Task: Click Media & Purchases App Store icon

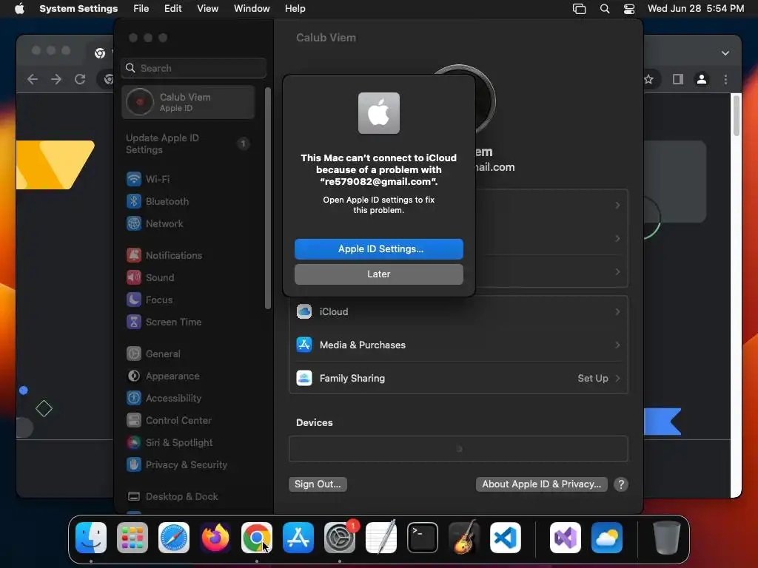Action: (x=304, y=345)
